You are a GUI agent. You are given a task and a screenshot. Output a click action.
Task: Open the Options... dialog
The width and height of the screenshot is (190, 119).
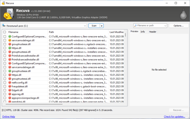(x=179, y=26)
